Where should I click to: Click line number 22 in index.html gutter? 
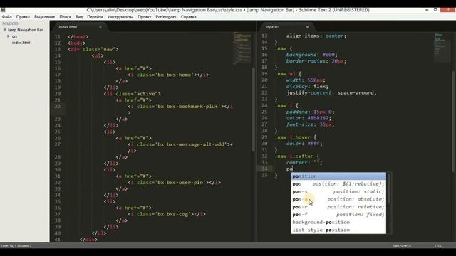[57, 106]
